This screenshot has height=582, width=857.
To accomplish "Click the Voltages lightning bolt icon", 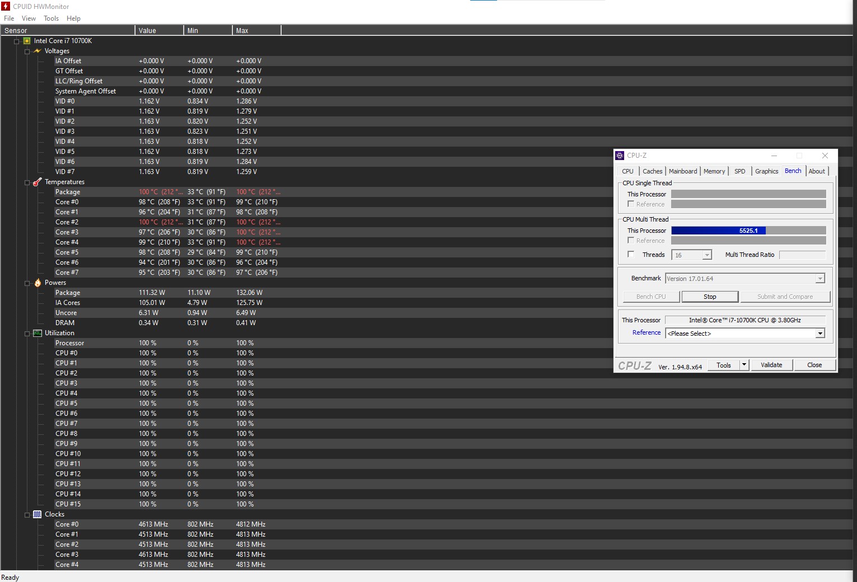I will click(38, 51).
